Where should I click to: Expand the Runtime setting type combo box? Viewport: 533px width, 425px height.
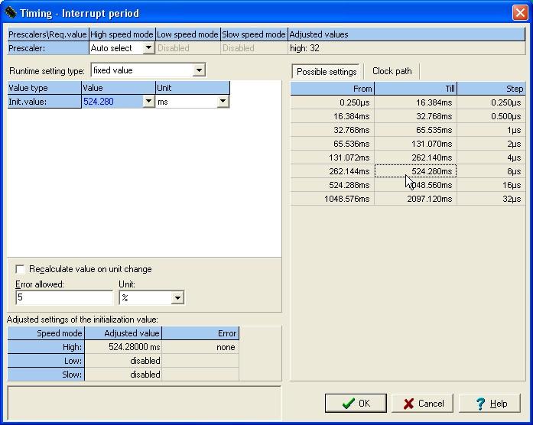pyautogui.click(x=199, y=70)
